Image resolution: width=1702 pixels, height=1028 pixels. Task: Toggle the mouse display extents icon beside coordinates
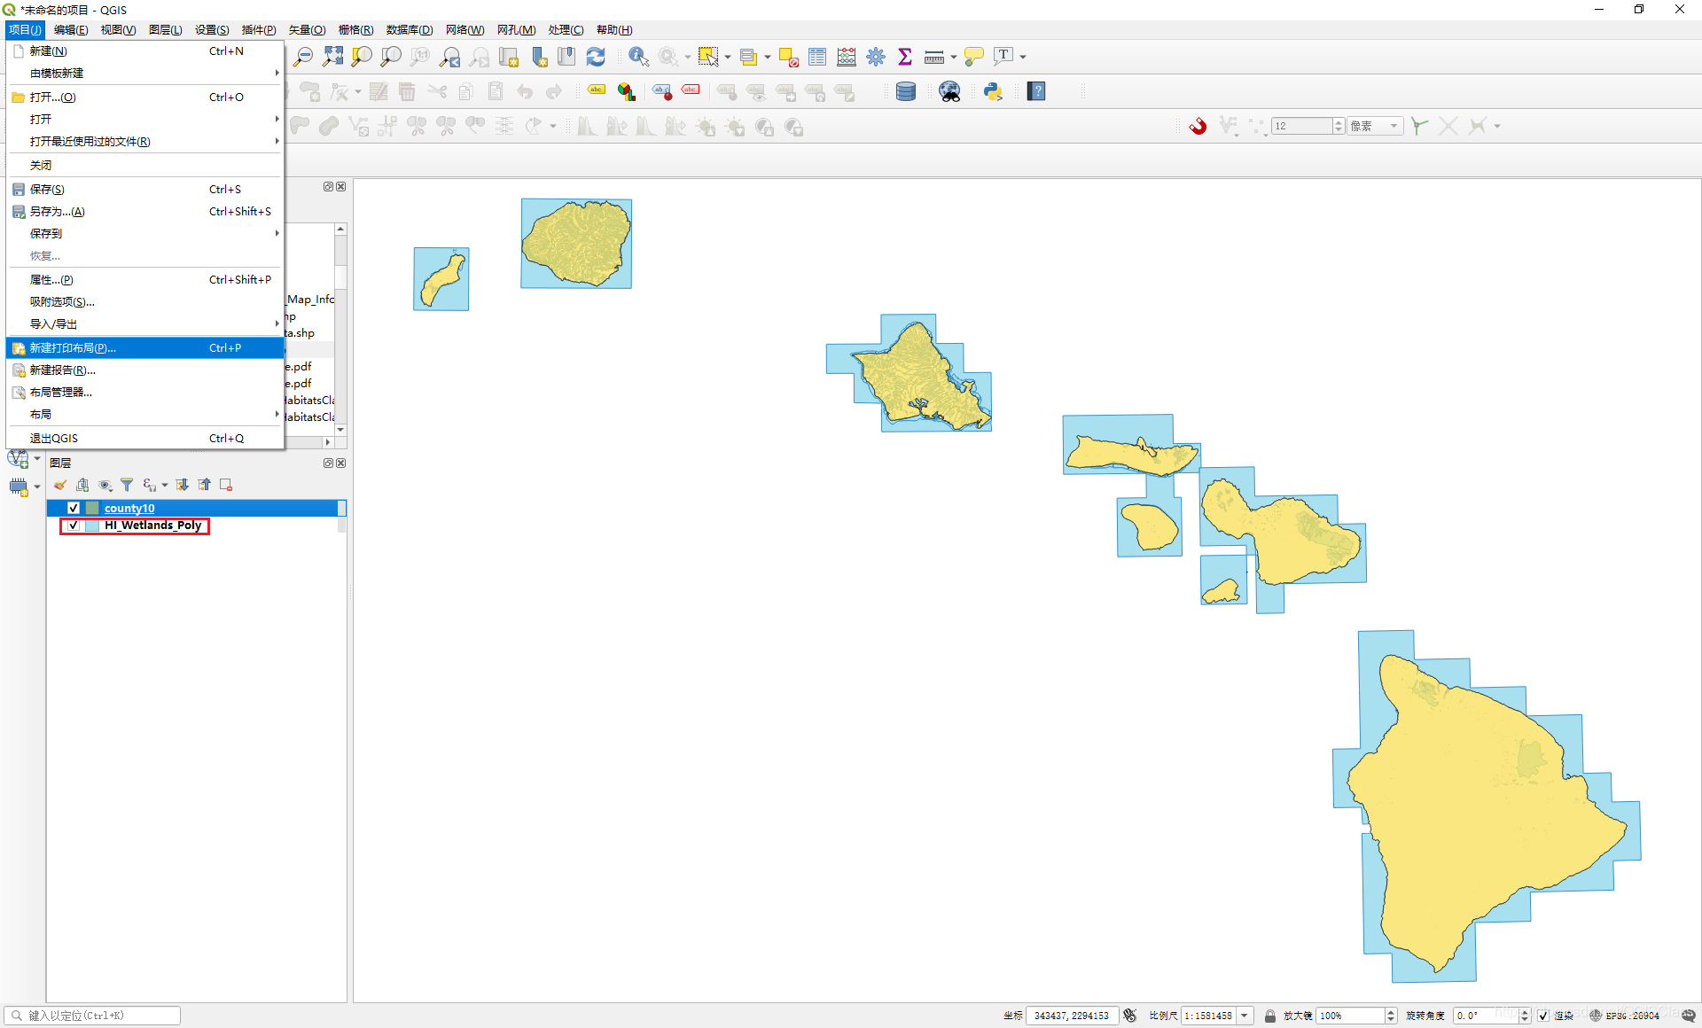(x=1129, y=1016)
